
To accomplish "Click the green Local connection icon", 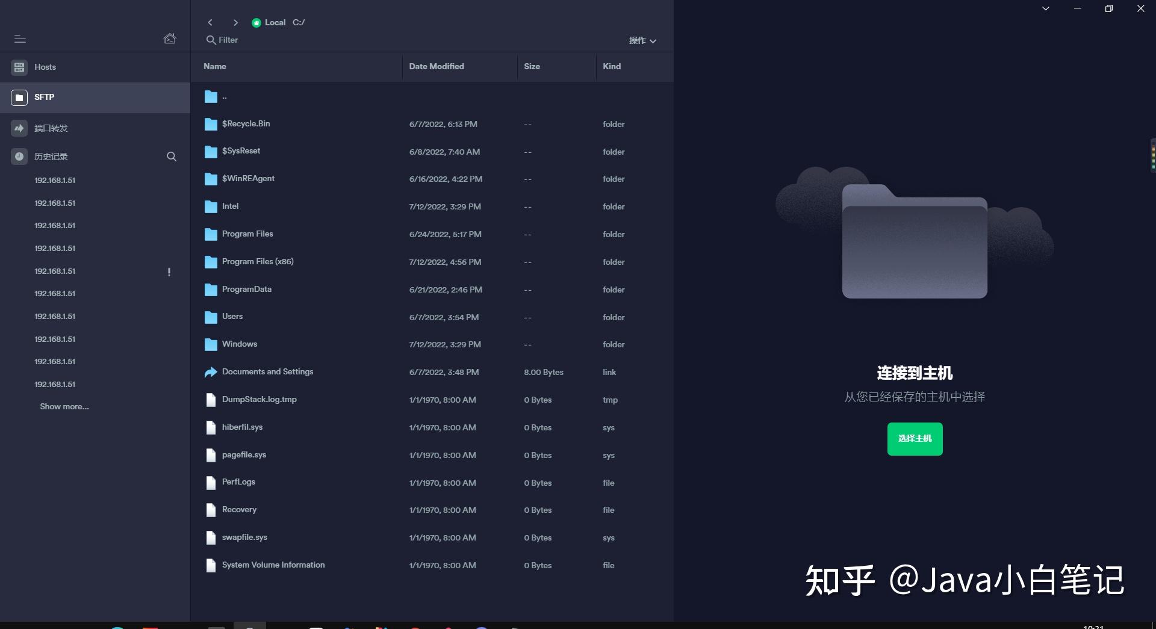I will pos(256,22).
